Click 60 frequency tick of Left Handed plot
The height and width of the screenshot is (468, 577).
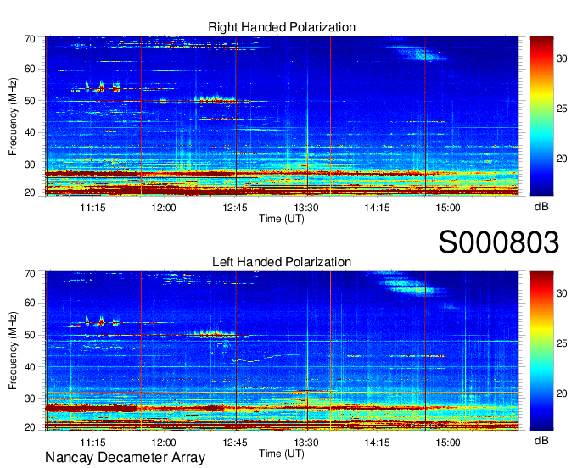[30, 303]
